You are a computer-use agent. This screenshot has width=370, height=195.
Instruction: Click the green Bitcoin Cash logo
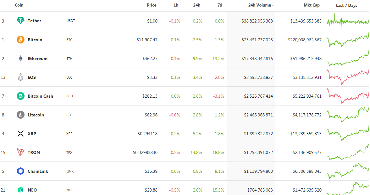coord(20,96)
